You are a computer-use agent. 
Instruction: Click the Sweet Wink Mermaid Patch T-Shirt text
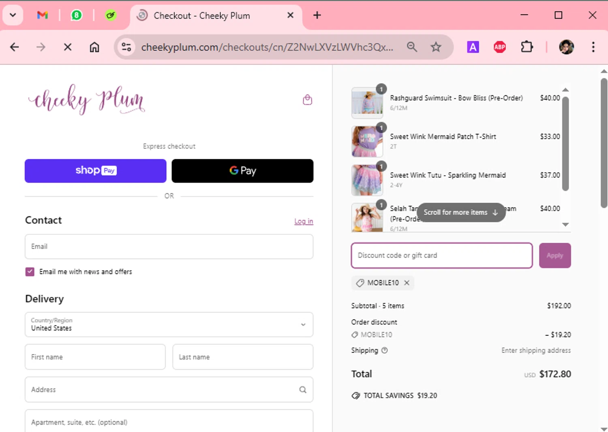click(x=443, y=137)
